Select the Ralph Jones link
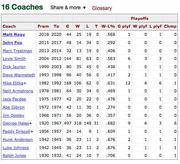The height and width of the screenshot is (164, 180). click(x=14, y=155)
